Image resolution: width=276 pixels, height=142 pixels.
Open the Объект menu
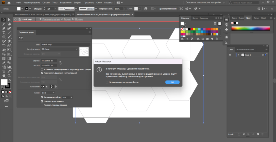click(46, 3)
